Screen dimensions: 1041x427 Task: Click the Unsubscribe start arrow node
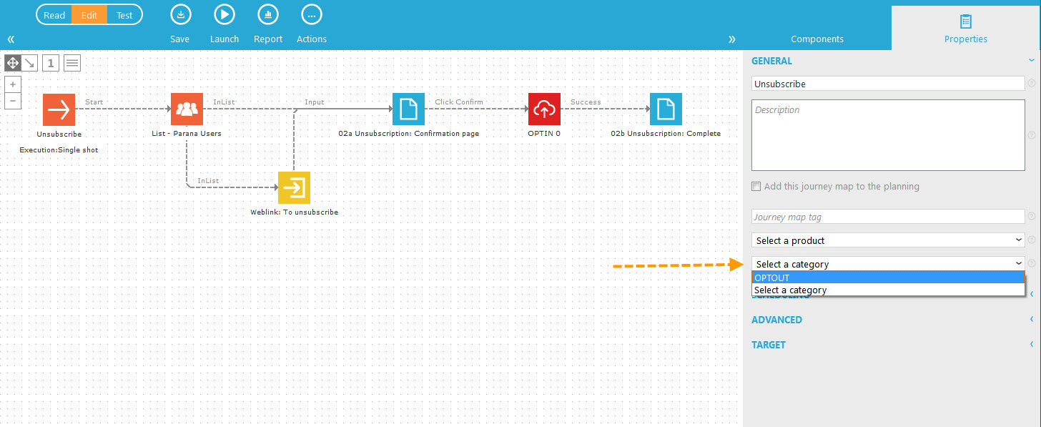pos(59,109)
